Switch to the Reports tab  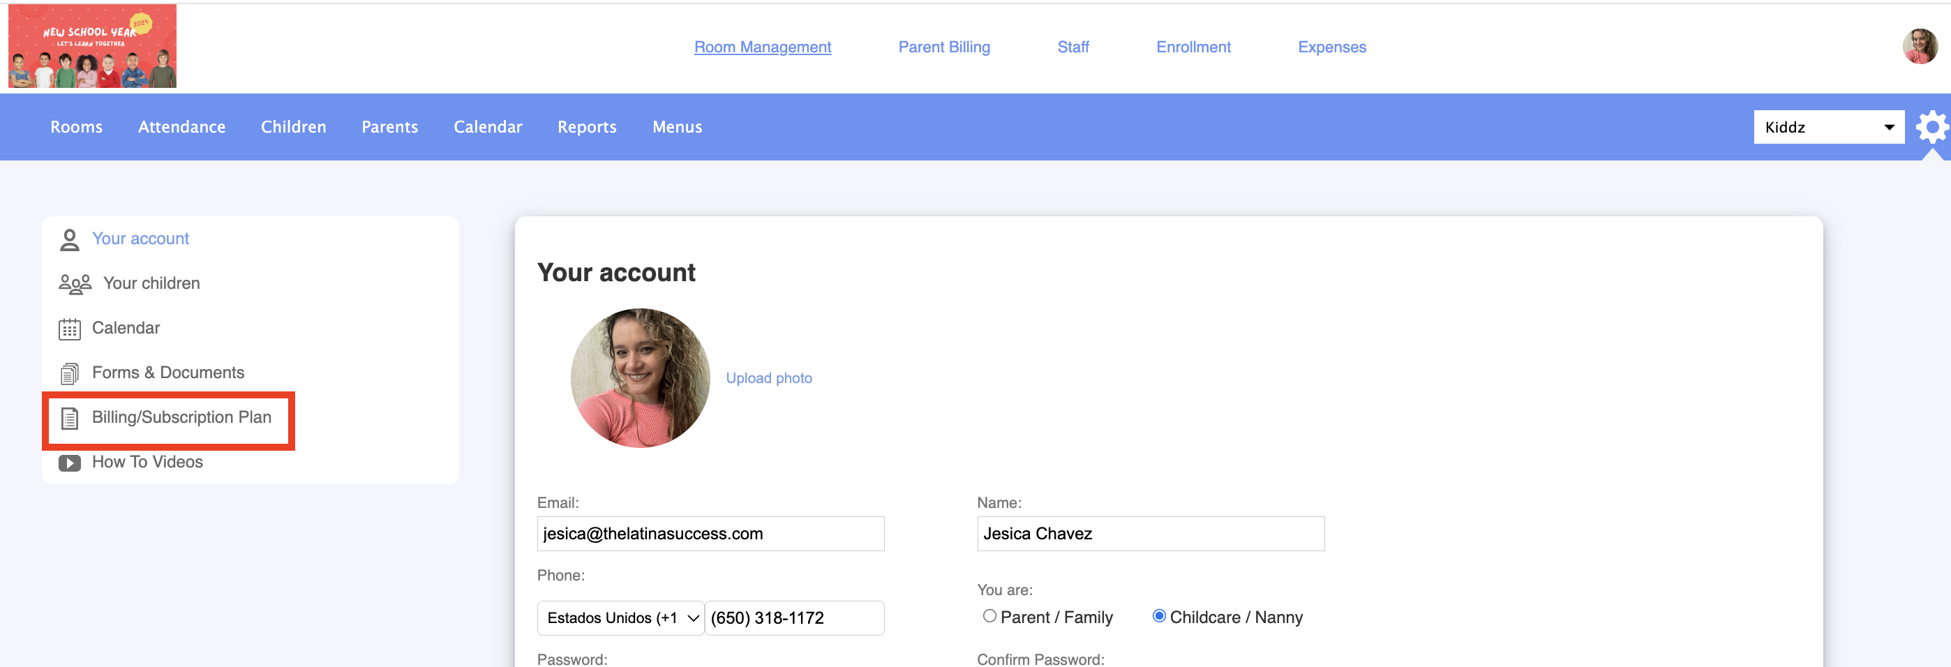click(587, 127)
